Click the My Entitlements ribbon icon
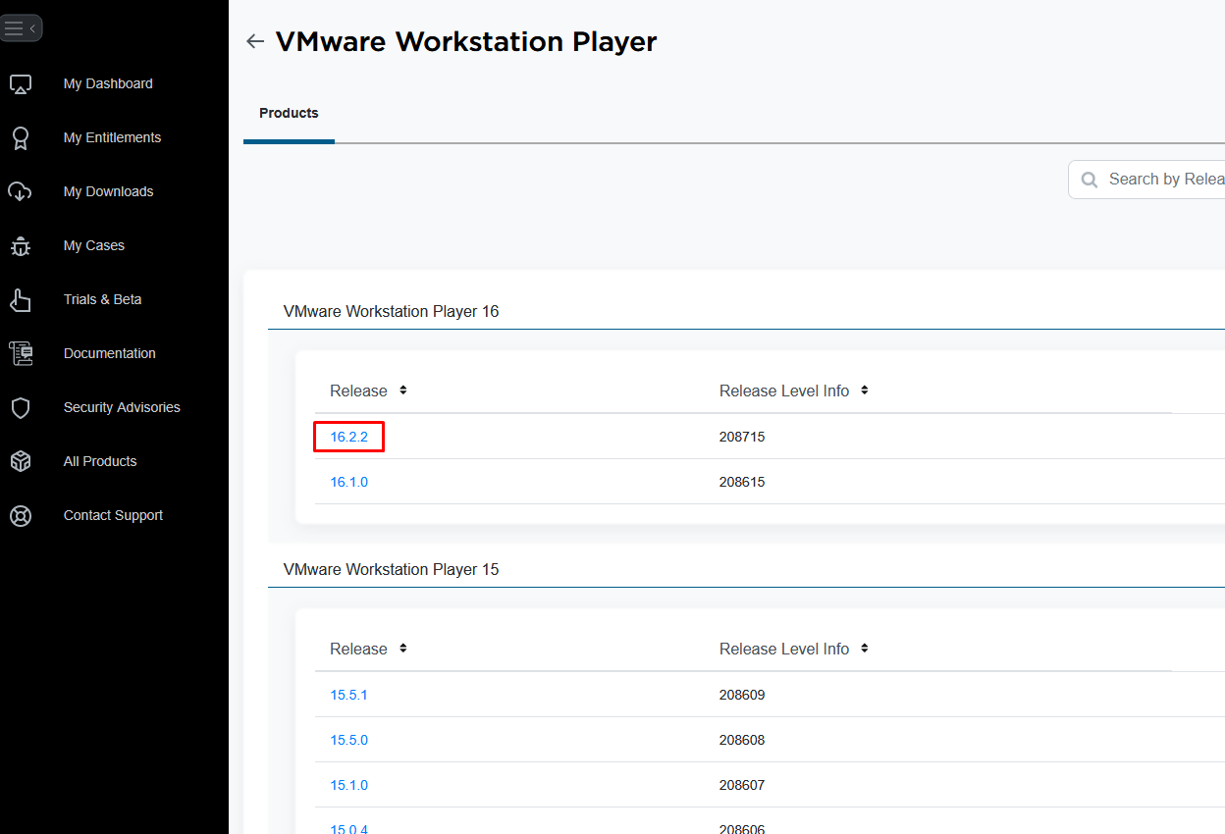This screenshot has width=1225, height=834. click(x=21, y=138)
